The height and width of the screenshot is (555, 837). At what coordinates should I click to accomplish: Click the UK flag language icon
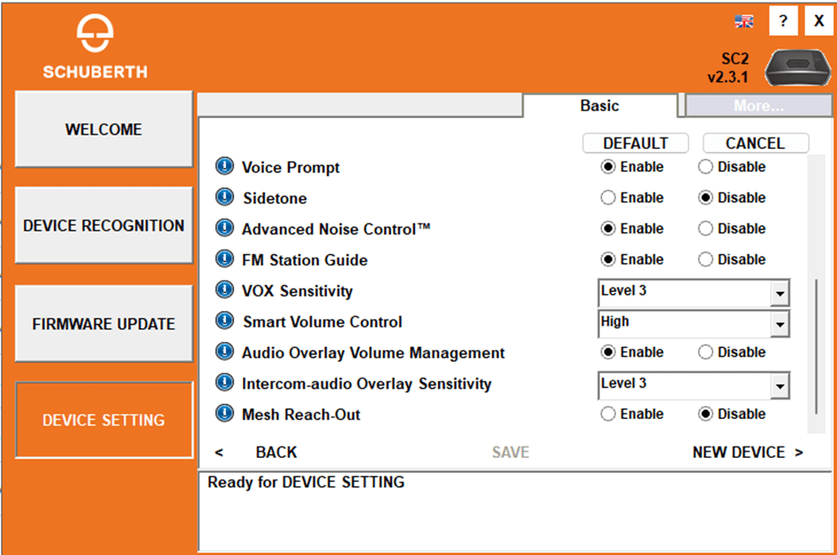(743, 22)
